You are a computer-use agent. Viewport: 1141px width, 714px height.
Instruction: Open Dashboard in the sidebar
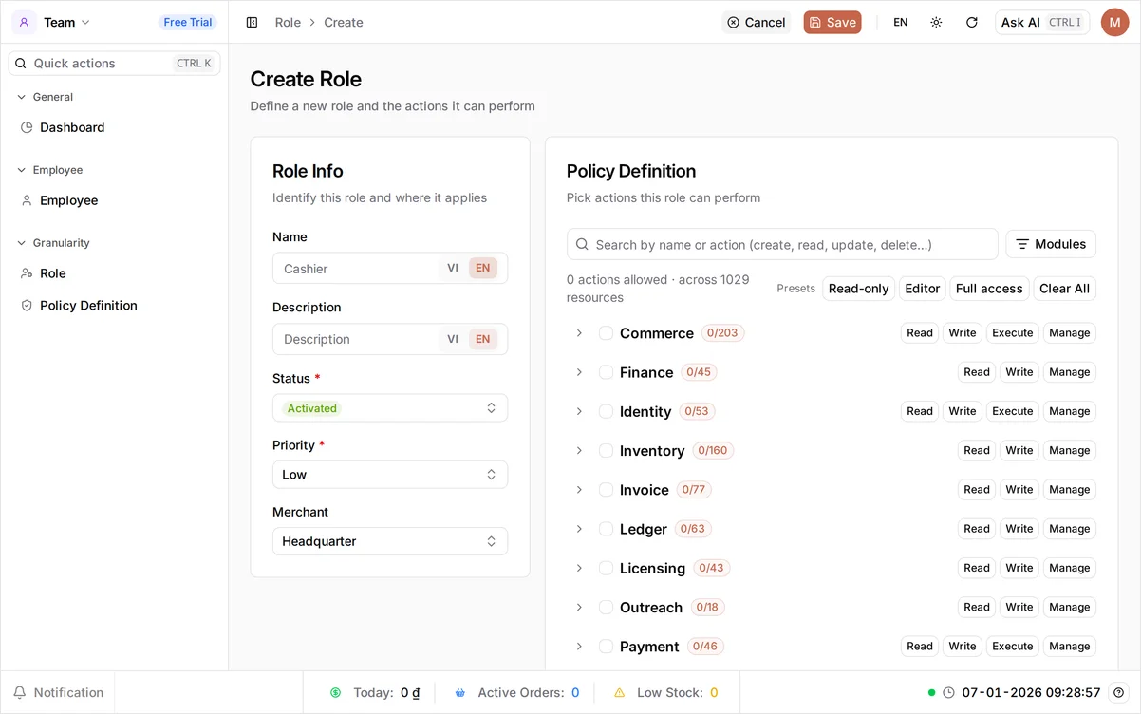[x=114, y=127]
